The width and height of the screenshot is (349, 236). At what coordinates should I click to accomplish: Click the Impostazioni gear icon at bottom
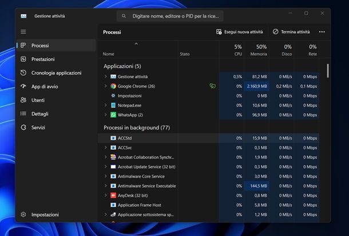click(x=23, y=214)
